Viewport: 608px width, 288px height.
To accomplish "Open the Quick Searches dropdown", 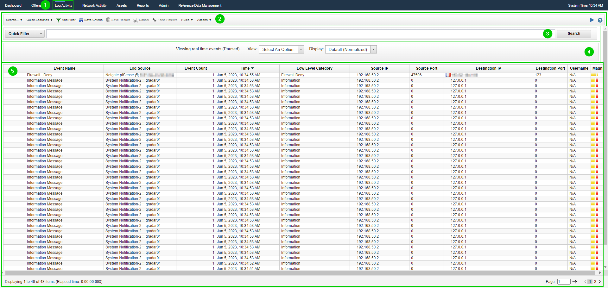I will pyautogui.click(x=40, y=20).
